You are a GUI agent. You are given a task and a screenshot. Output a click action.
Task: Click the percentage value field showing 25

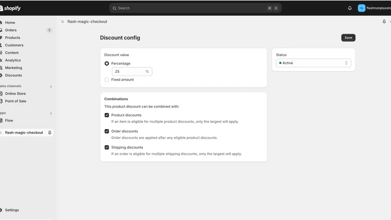132,71
